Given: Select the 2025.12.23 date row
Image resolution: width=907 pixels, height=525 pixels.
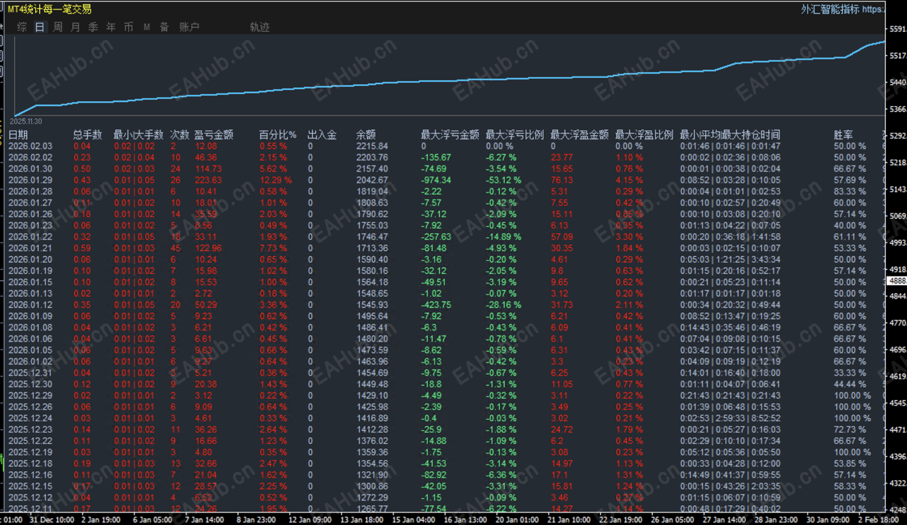Looking at the screenshot, I should (31, 429).
